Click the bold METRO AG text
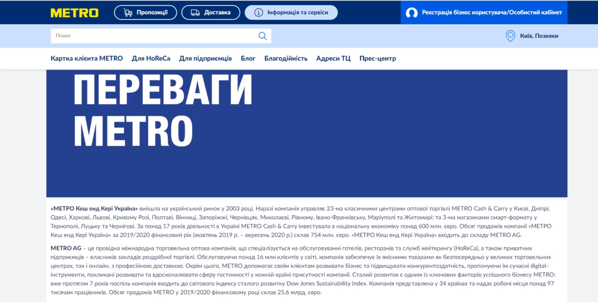Viewport: 598px width, 302px height. coord(65,248)
